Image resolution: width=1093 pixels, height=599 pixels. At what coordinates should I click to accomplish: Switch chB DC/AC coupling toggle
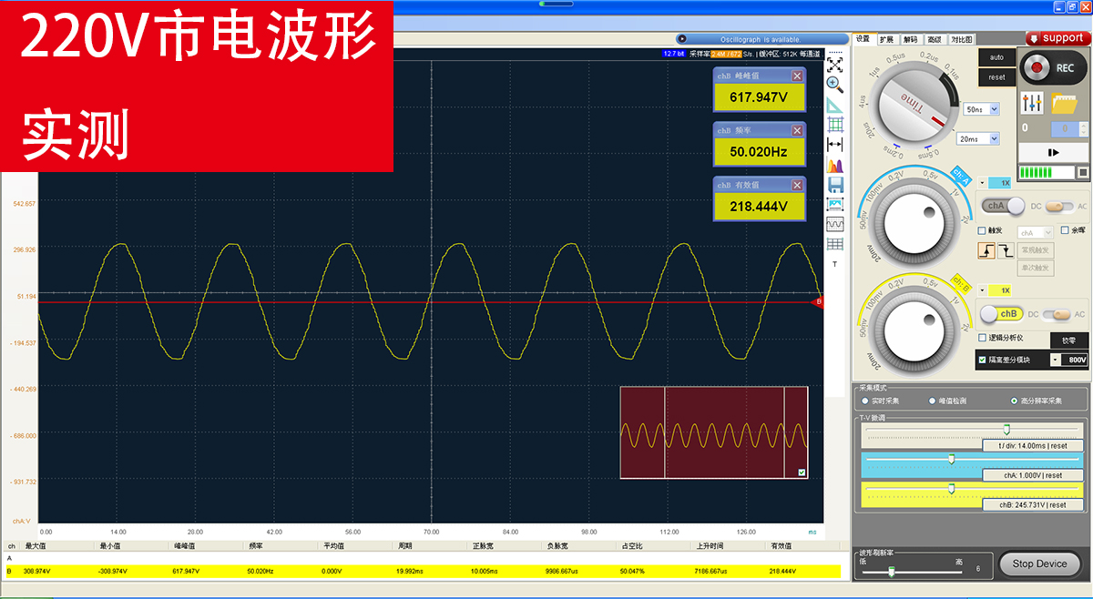pos(1057,314)
